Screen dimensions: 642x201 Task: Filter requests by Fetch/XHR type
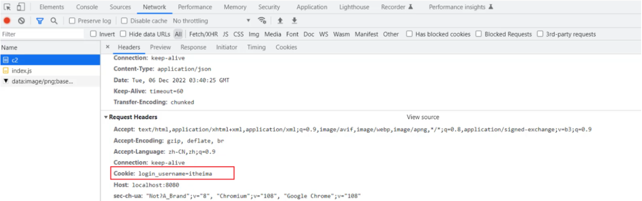204,34
